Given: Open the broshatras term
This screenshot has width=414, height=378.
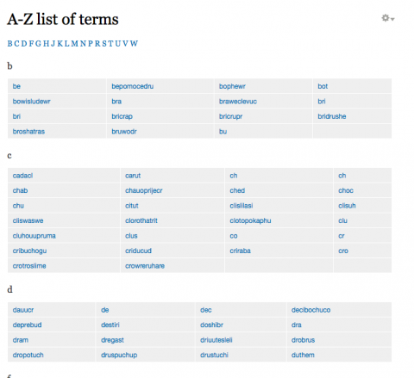Looking at the screenshot, I should (x=28, y=132).
